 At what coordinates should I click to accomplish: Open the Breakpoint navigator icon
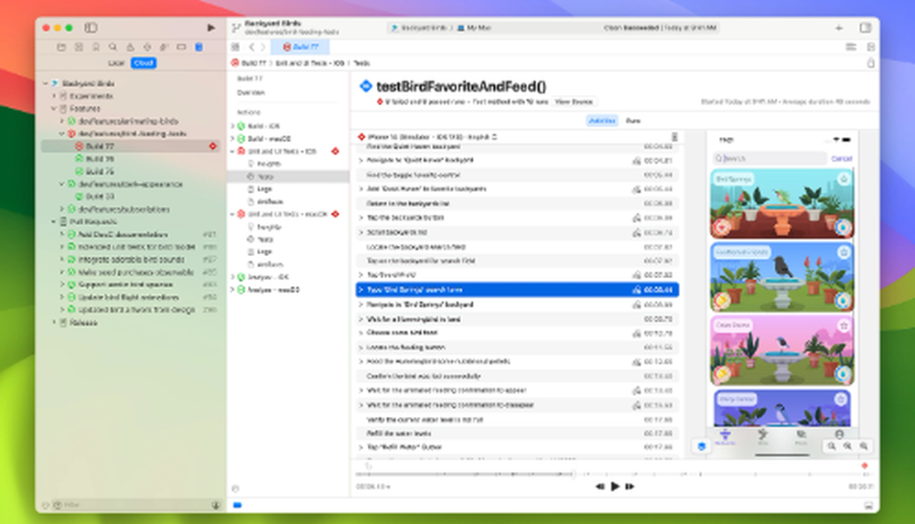point(181,47)
